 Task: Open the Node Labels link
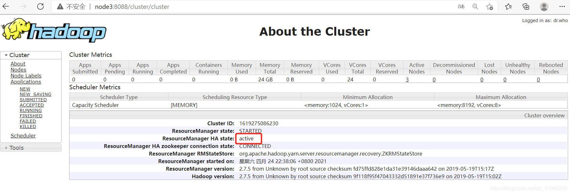point(26,76)
